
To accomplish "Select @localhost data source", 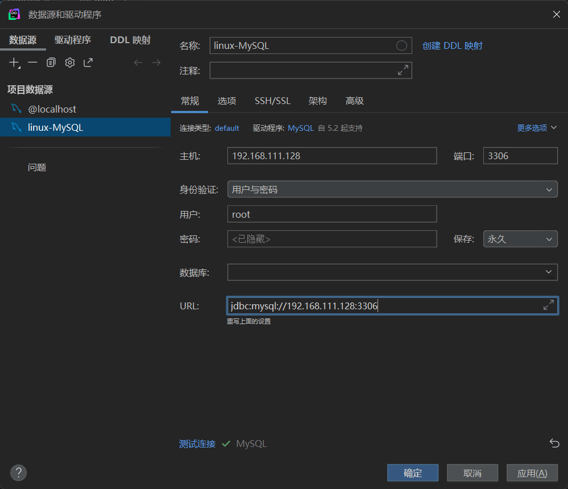I will 85,109.
